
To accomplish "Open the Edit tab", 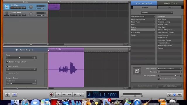I will tap(169, 8).
